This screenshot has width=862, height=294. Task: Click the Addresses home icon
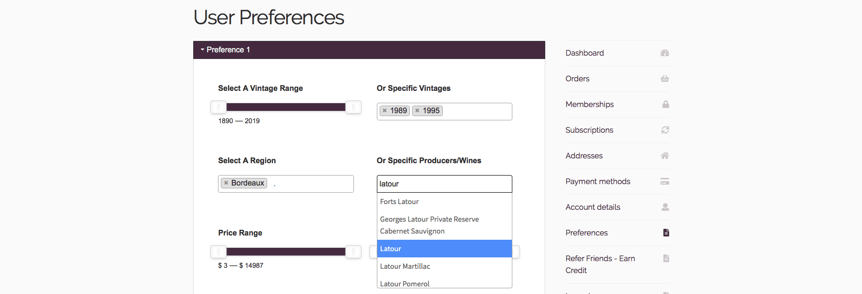(x=665, y=156)
